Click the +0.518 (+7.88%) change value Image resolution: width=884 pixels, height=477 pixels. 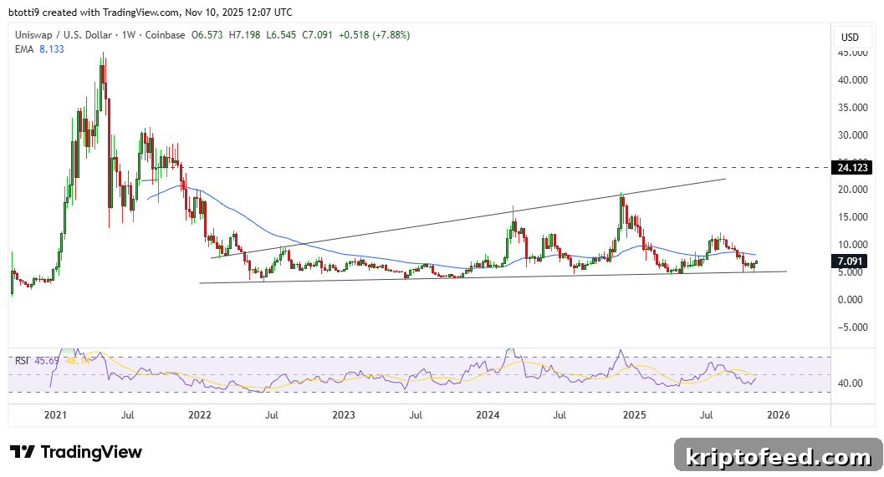tap(375, 35)
